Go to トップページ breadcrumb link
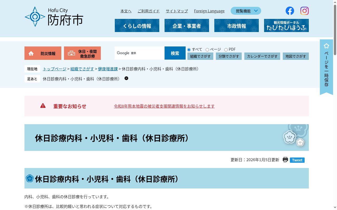 [54, 69]
